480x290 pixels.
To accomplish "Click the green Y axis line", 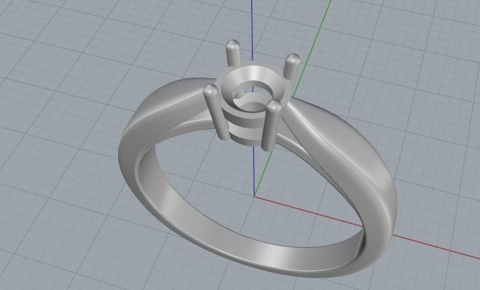I will tap(312, 49).
